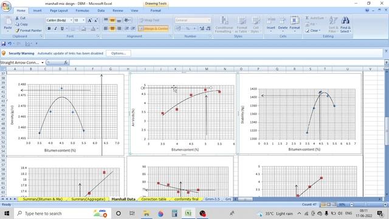Click the Increase Decimal icon
This screenshot has height=219, width=389.
coord(202,29)
